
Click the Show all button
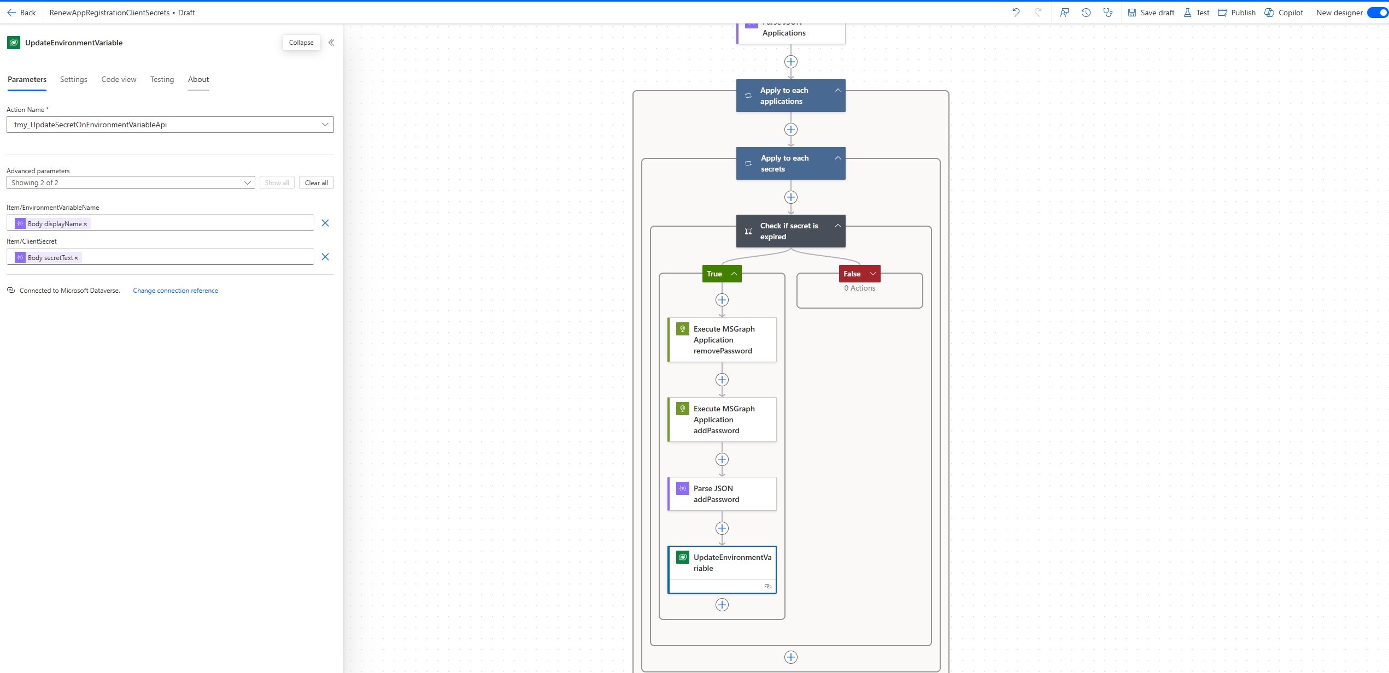coord(277,183)
